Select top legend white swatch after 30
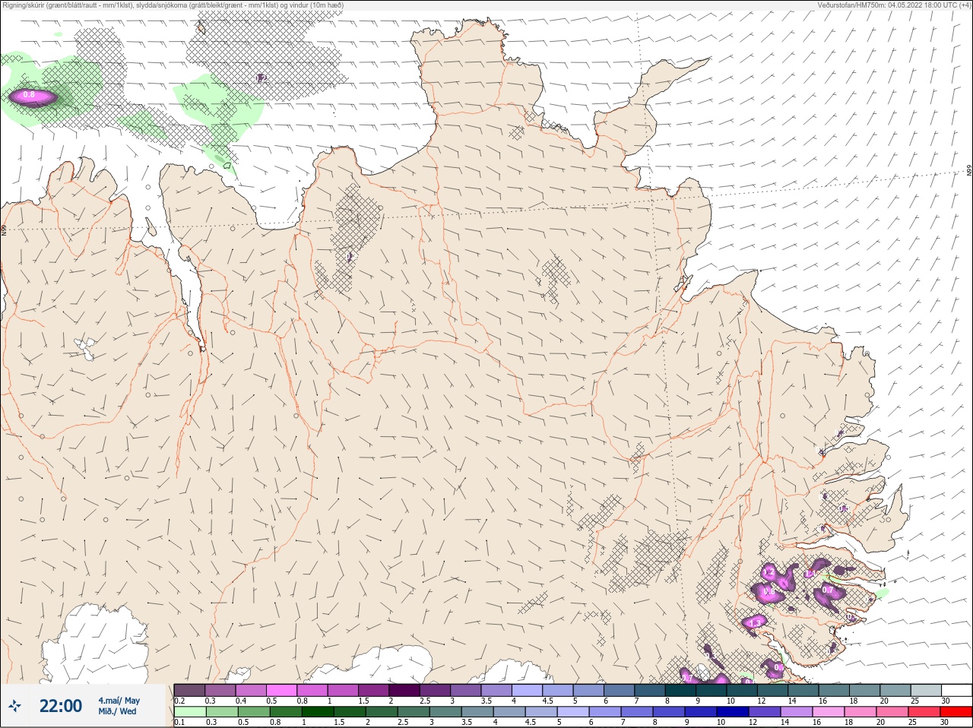Viewport: 973px width, 728px height. (x=957, y=690)
